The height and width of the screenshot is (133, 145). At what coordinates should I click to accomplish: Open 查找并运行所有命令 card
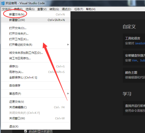134,108
